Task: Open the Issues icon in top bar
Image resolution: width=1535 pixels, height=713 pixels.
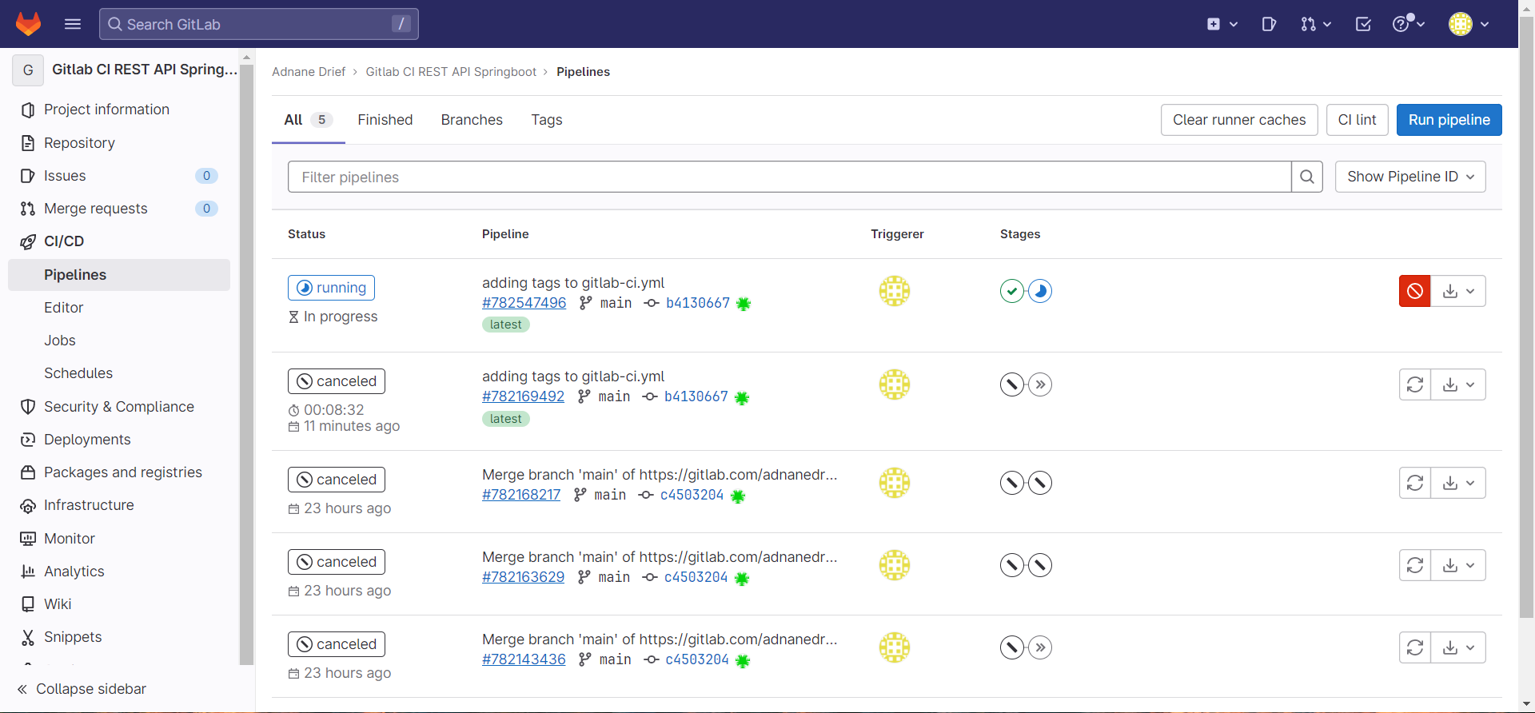Action: [x=1269, y=24]
